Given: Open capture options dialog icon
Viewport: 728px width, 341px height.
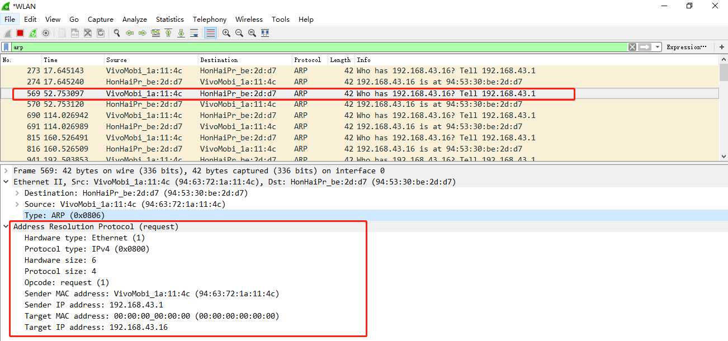Looking at the screenshot, I should [x=46, y=33].
